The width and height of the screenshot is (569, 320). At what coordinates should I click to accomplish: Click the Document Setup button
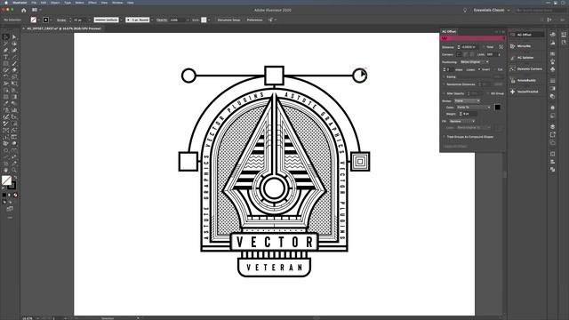[x=228, y=20]
